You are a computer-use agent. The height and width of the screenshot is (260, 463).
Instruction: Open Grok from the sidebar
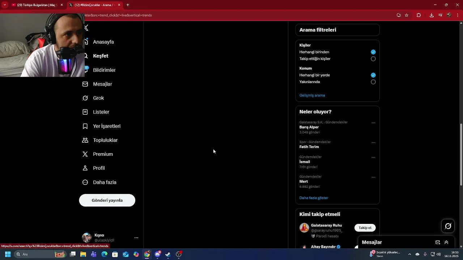point(98,98)
